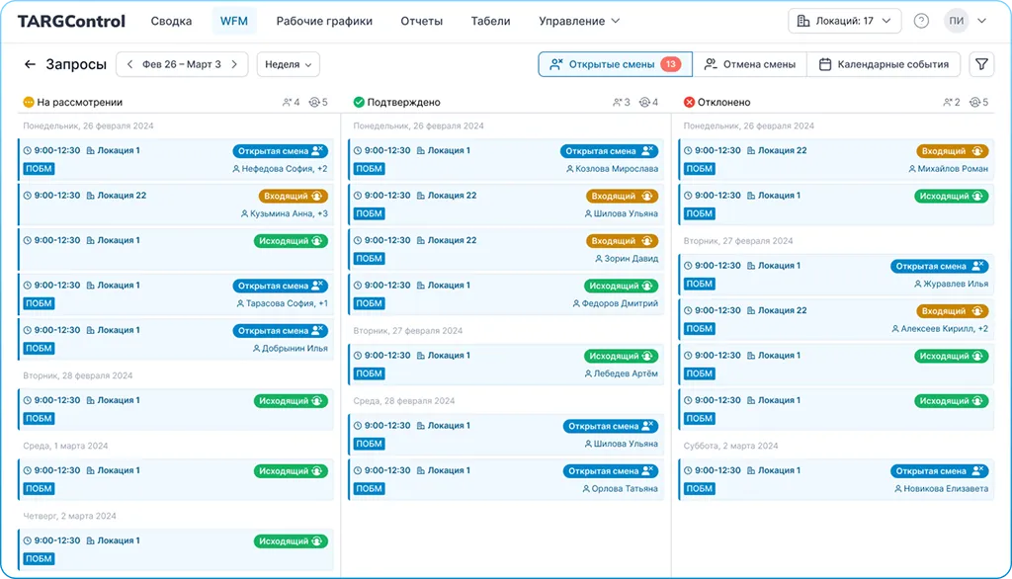The height and width of the screenshot is (579, 1012).
Task: Open the help question mark icon
Action: 922,20
